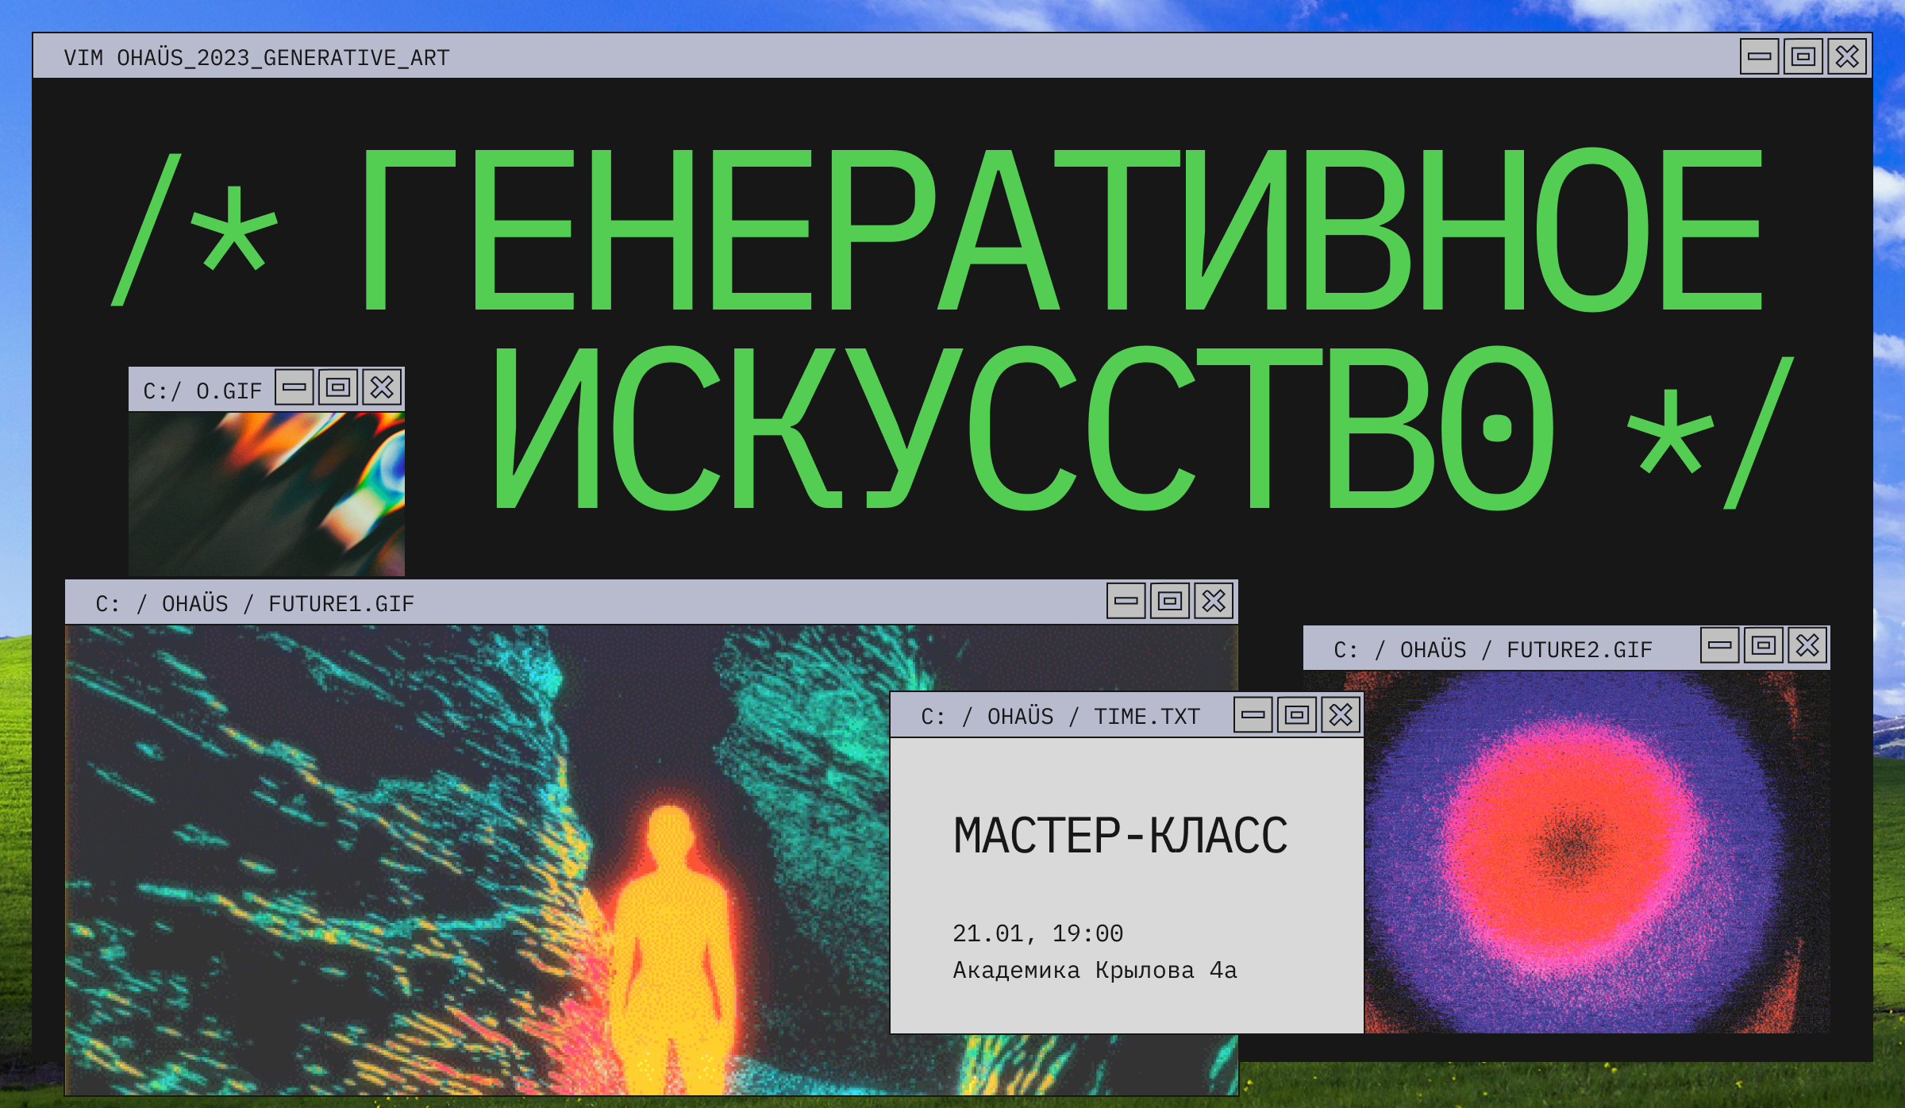Screen dimensions: 1905x1108
Task: Minimize the FUTURE1.GIF window
Action: coord(1126,601)
